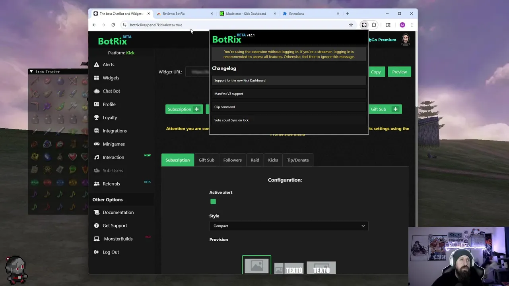Click the plus icon on Gift Sub button
The width and height of the screenshot is (509, 286).
(395, 109)
